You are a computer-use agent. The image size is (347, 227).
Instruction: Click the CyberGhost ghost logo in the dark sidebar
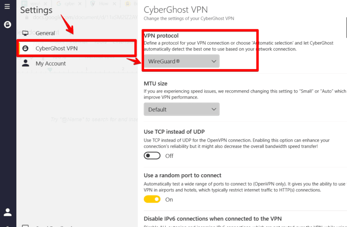tap(7, 25)
